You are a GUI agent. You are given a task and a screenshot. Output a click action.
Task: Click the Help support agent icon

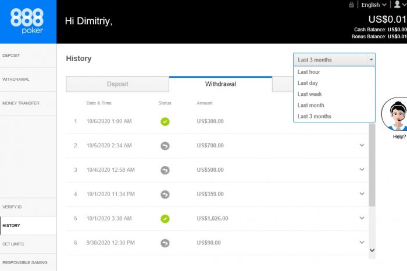click(398, 114)
